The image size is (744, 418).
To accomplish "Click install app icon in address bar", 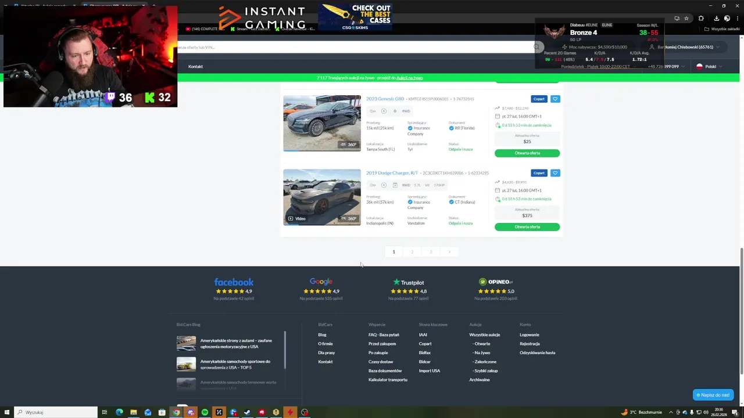I will point(677,18).
